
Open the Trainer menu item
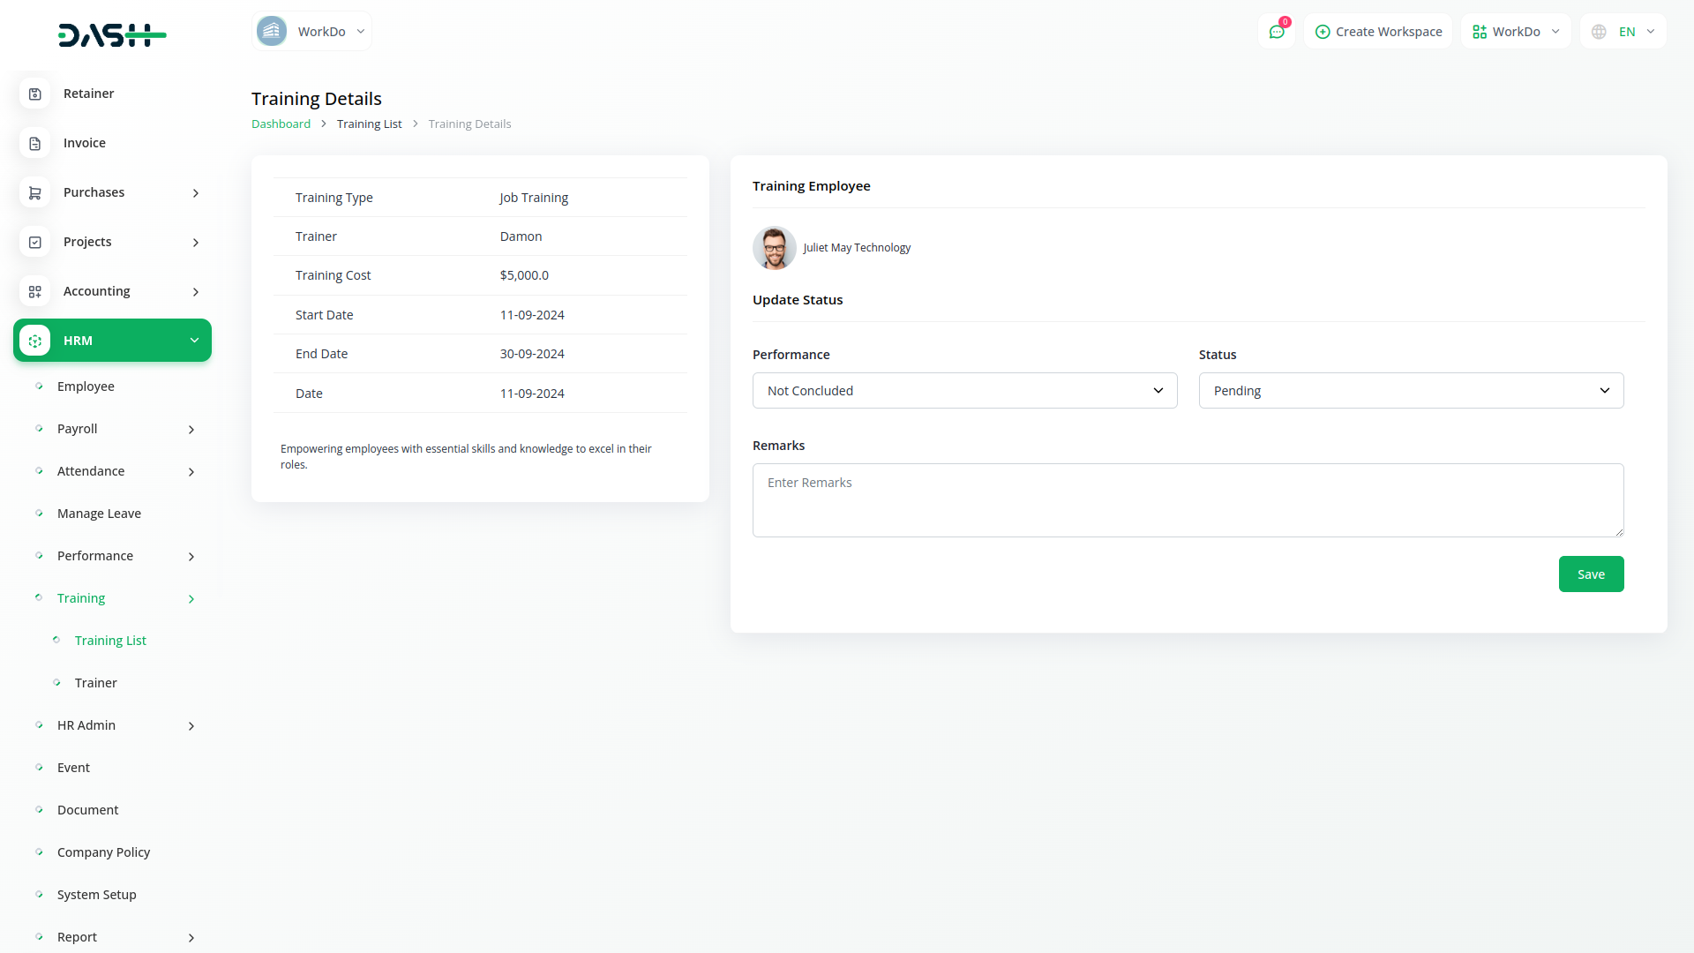click(x=95, y=683)
